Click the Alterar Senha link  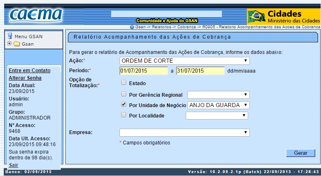(25, 78)
